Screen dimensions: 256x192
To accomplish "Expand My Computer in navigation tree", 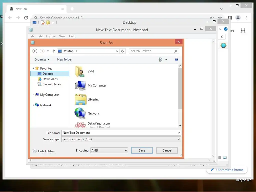I will tap(33, 94).
